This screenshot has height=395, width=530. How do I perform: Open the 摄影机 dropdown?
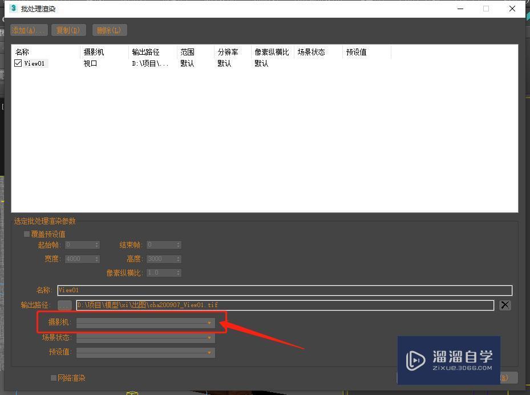(x=145, y=323)
